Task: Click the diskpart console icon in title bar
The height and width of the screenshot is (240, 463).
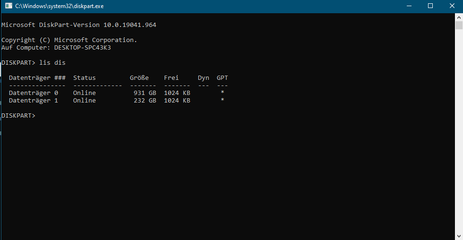Action: 9,6
